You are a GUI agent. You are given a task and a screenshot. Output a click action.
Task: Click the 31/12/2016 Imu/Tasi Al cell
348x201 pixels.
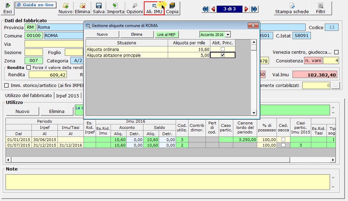coord(71,145)
